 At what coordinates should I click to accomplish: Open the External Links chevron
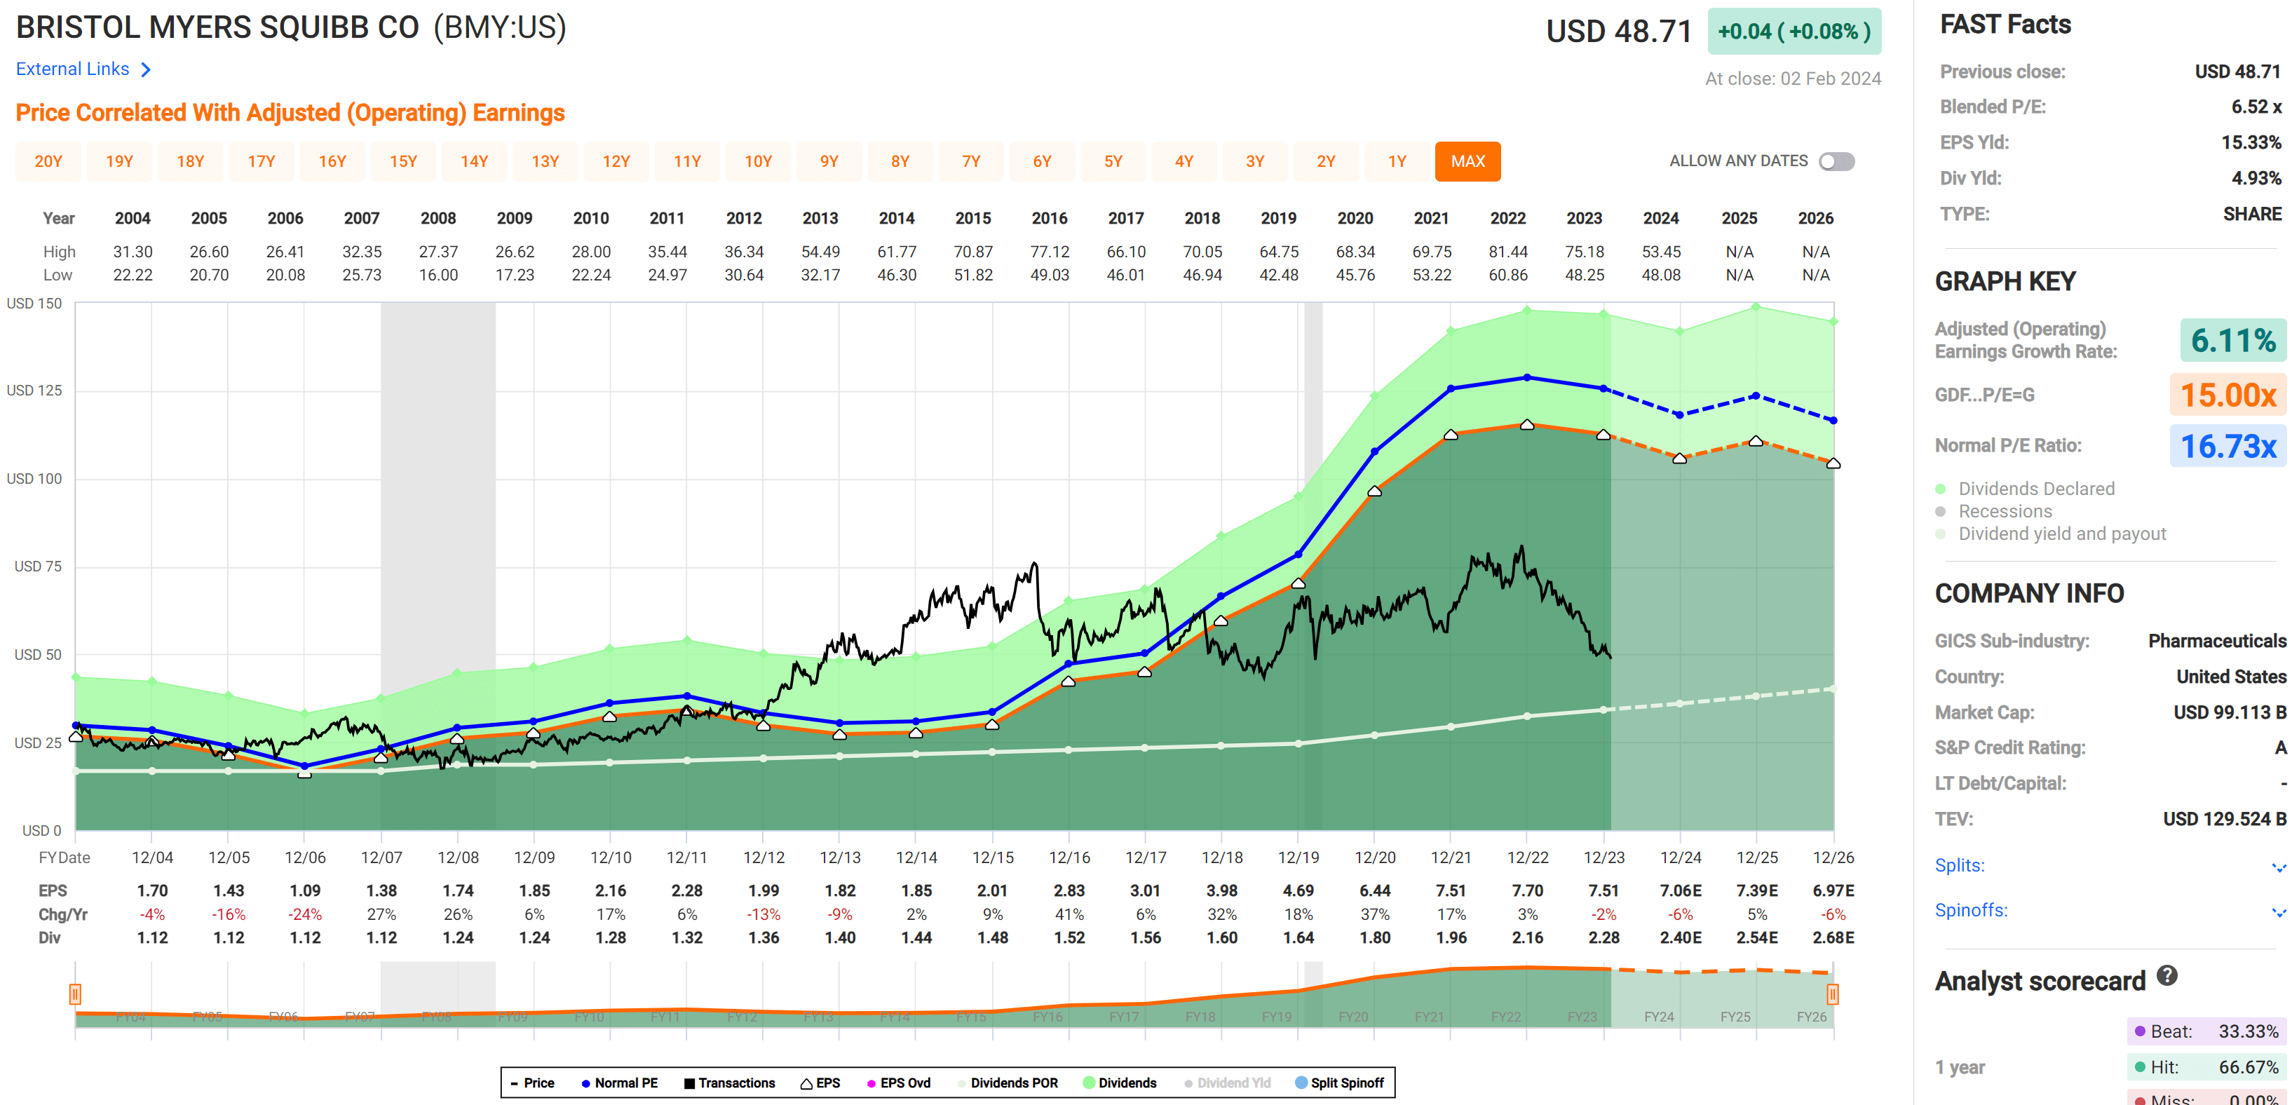[146, 69]
